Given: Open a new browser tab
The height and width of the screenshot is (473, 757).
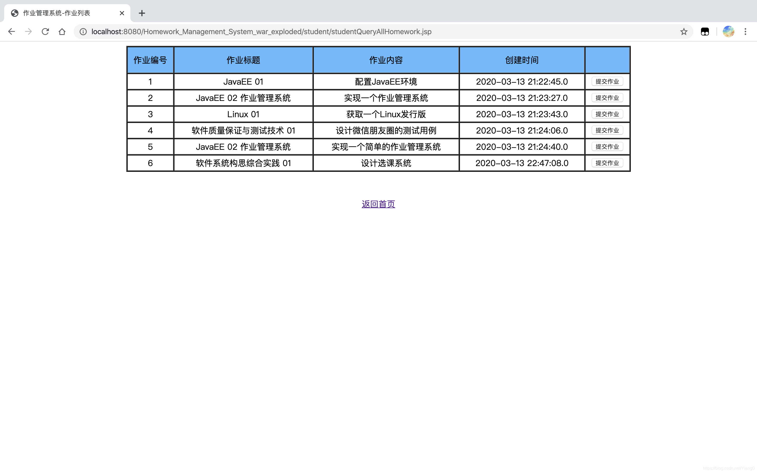Looking at the screenshot, I should [x=142, y=13].
